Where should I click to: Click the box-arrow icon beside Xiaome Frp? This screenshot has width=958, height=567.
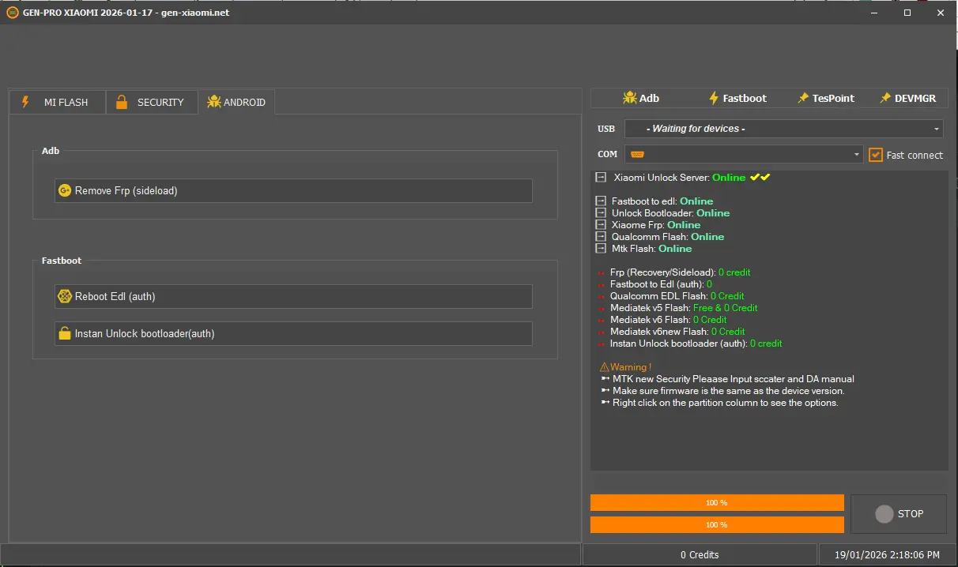click(x=601, y=225)
